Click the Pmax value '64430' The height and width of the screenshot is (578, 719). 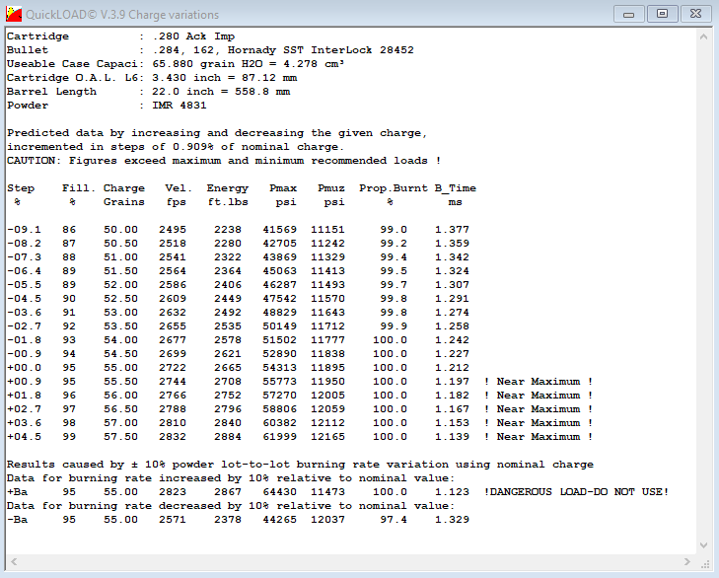pos(280,492)
